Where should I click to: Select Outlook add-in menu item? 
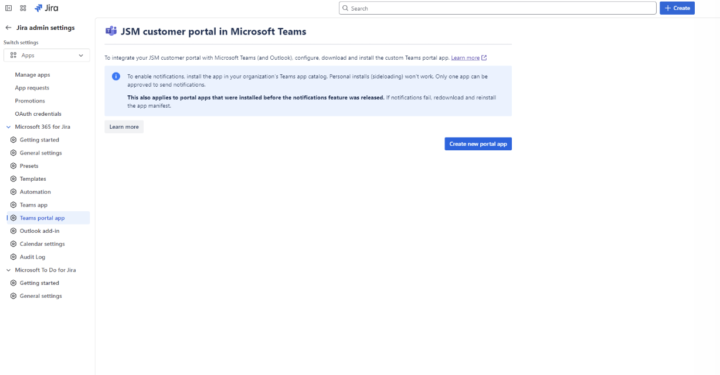coord(39,231)
